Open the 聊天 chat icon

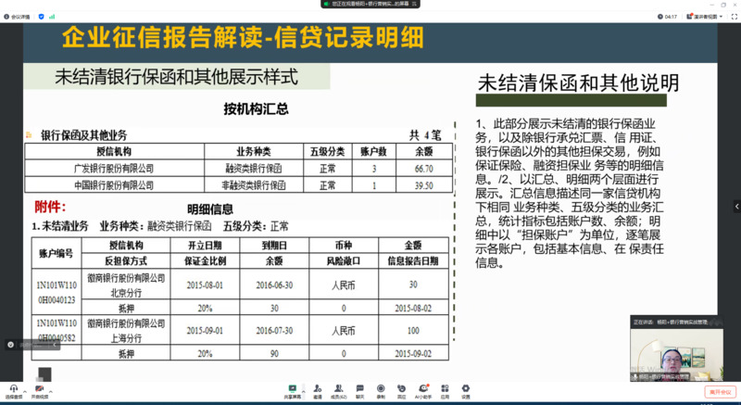[x=362, y=388]
